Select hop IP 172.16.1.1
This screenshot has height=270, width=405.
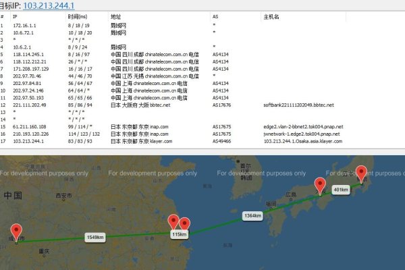[24, 26]
